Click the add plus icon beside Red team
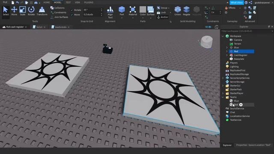Image resolution: width=274 pixels, height=154 pixels. pyautogui.click(x=241, y=104)
